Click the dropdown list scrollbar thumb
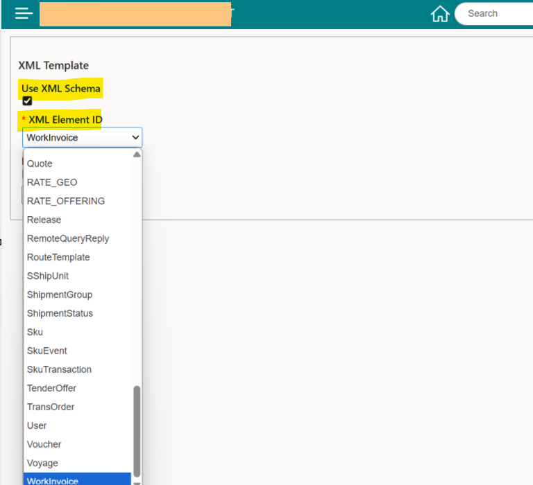The height and width of the screenshot is (485, 533). (x=137, y=432)
